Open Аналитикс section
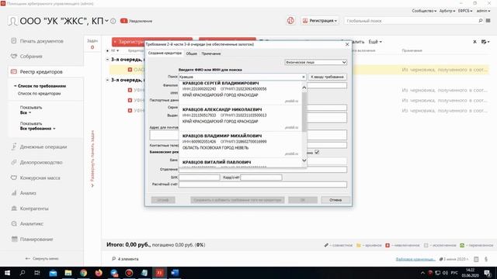 point(32,224)
